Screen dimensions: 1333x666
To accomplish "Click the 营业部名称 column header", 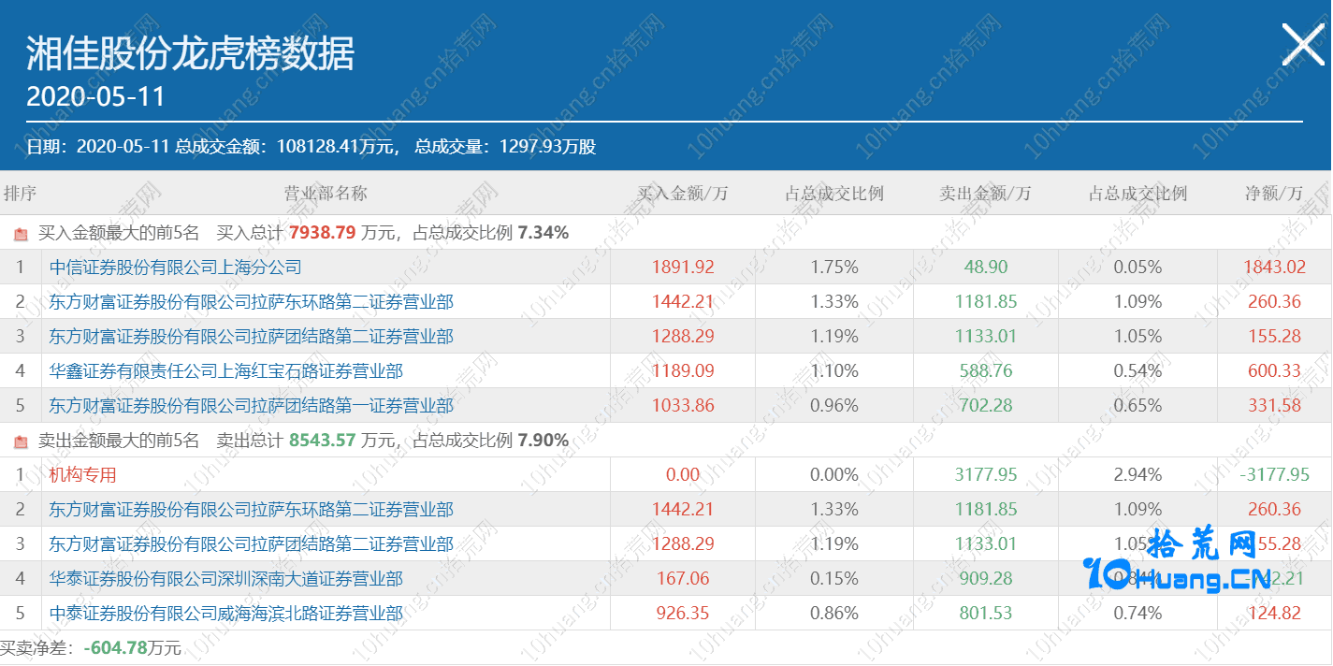I will point(326,194).
